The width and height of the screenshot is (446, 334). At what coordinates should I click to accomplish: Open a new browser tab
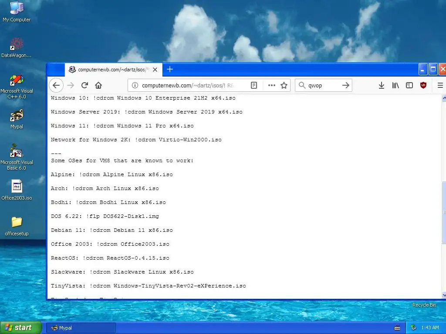(x=170, y=69)
